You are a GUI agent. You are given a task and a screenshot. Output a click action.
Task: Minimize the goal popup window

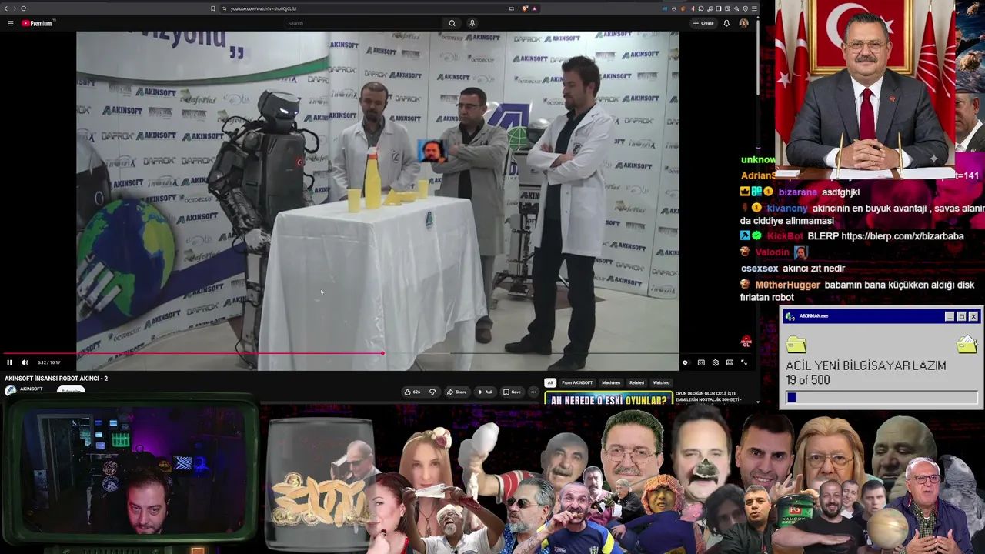950,316
